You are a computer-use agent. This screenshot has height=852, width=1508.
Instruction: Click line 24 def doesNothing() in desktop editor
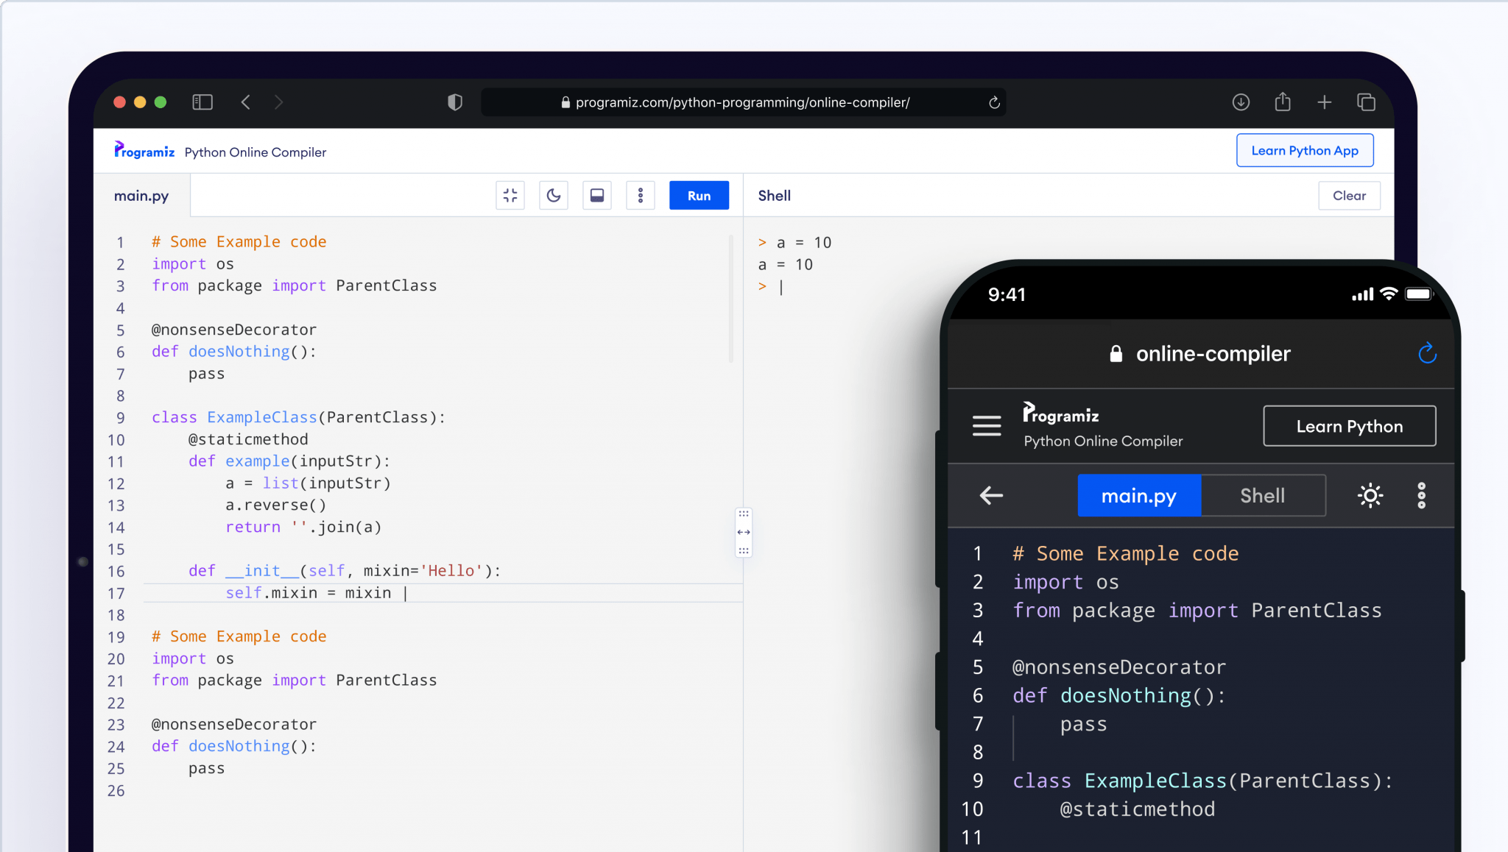(x=234, y=746)
